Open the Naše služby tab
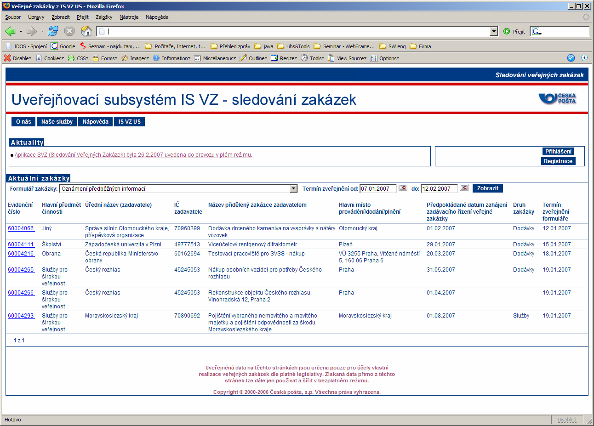Image resolution: width=594 pixels, height=426 pixels. click(x=57, y=122)
